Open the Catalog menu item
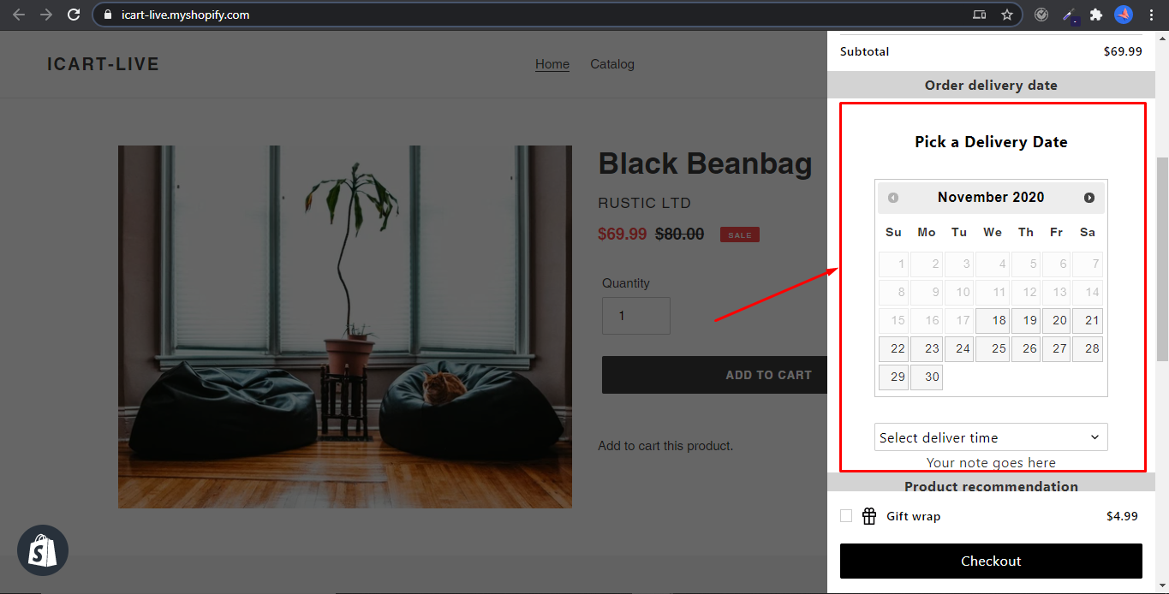This screenshot has height=594, width=1169. [612, 64]
